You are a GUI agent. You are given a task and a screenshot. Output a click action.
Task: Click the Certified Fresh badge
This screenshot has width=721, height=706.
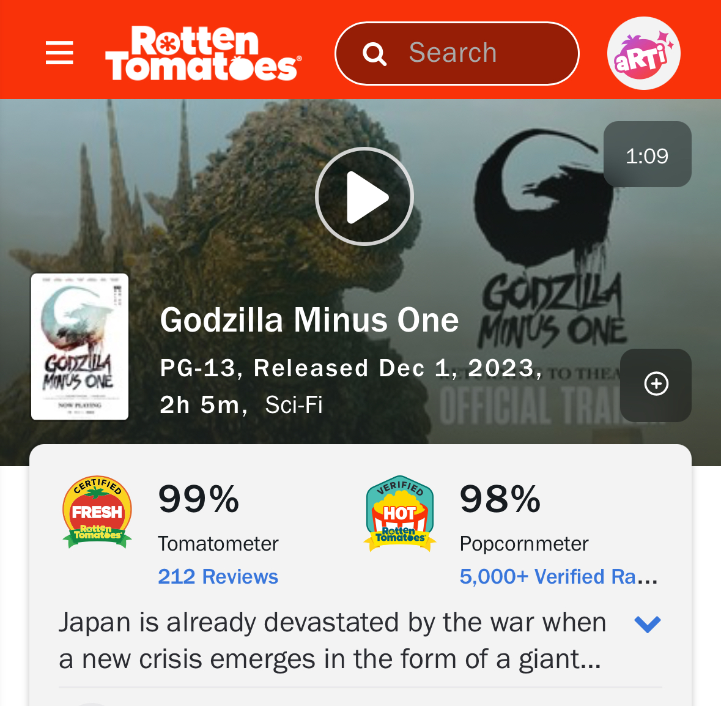click(97, 512)
